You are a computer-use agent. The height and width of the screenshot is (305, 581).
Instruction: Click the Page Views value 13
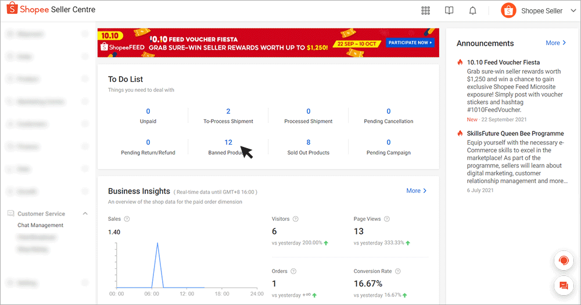tap(358, 231)
